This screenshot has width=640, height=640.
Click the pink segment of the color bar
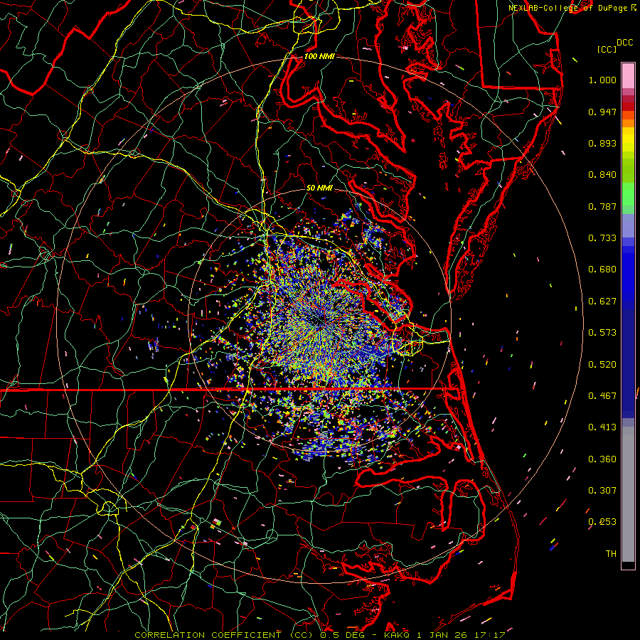pos(628,75)
